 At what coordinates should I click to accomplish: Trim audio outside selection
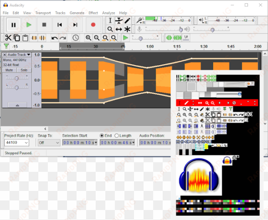tap(34, 38)
